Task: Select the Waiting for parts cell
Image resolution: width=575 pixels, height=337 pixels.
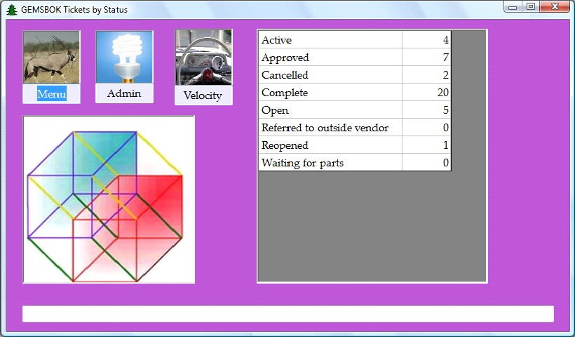Action: 330,163
